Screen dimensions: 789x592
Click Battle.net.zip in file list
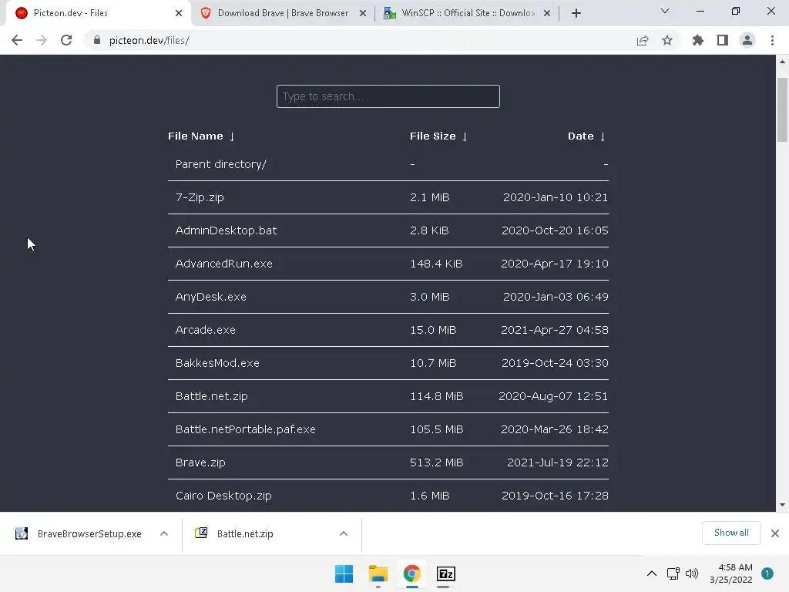point(211,396)
